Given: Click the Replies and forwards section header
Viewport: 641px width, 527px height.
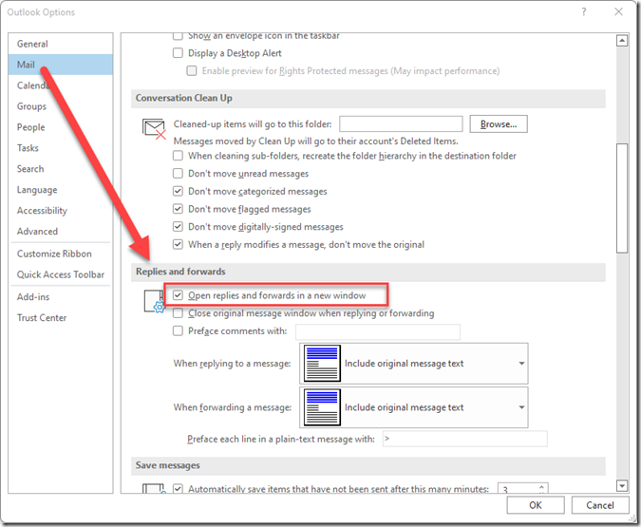Looking at the screenshot, I should [368, 272].
